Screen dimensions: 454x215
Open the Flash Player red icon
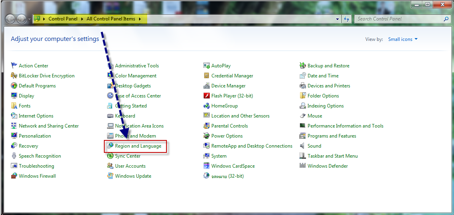pos(207,95)
